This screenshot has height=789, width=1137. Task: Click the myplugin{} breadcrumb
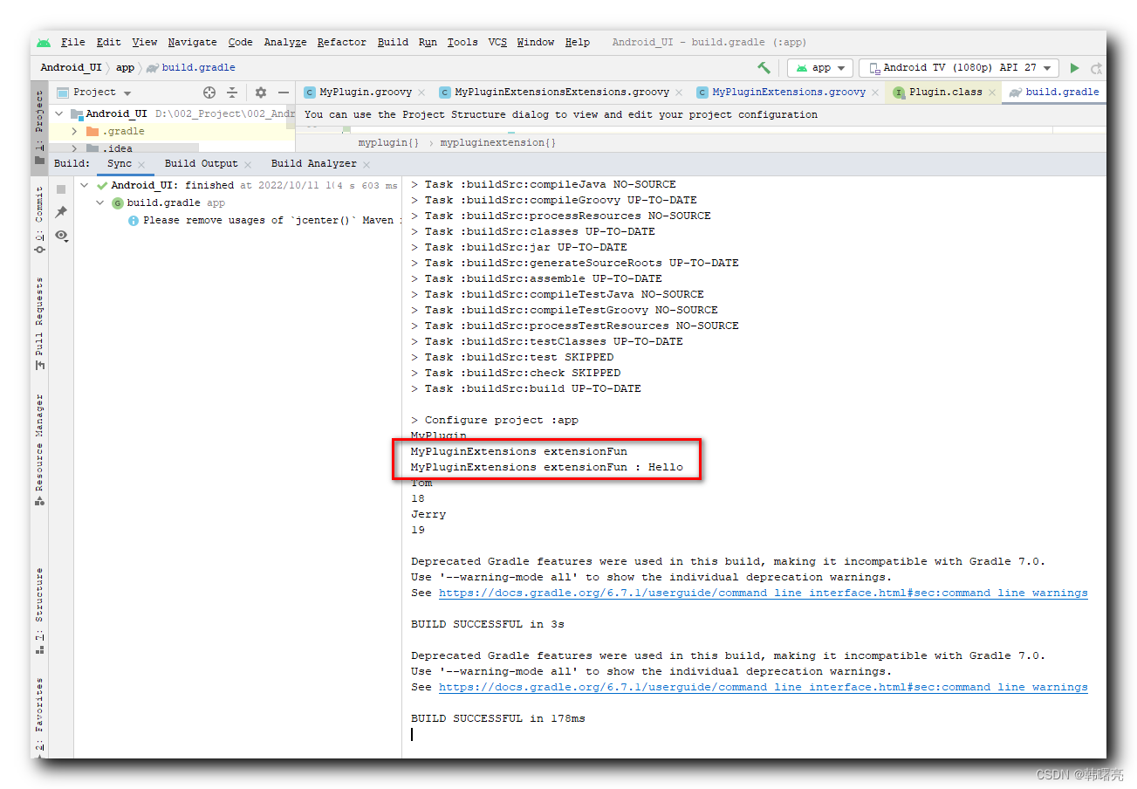pos(388,142)
